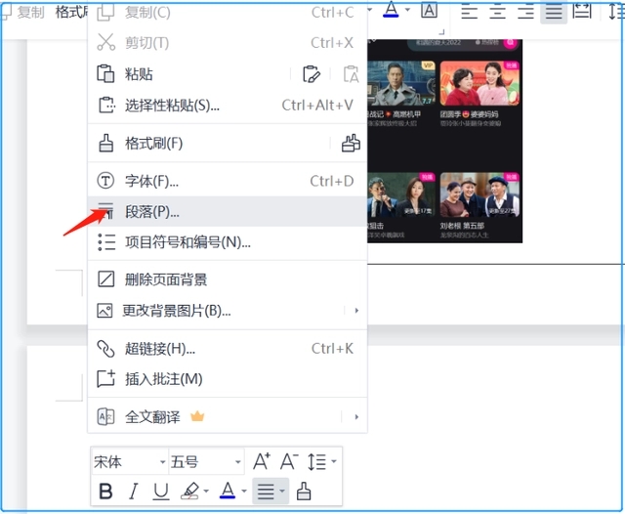Click the align right icon in the ribbon
This screenshot has height=514, width=625.
525,11
